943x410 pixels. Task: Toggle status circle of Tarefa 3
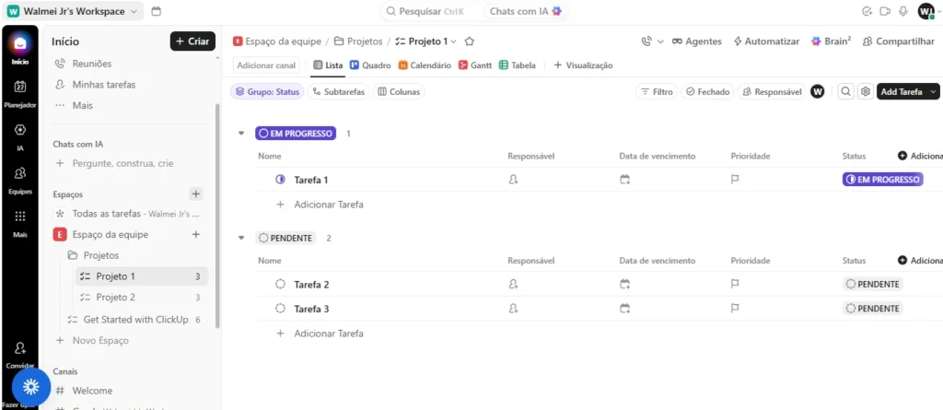click(280, 309)
